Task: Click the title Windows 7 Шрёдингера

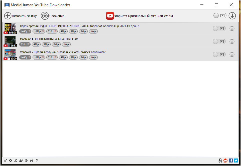Action: 63,52
